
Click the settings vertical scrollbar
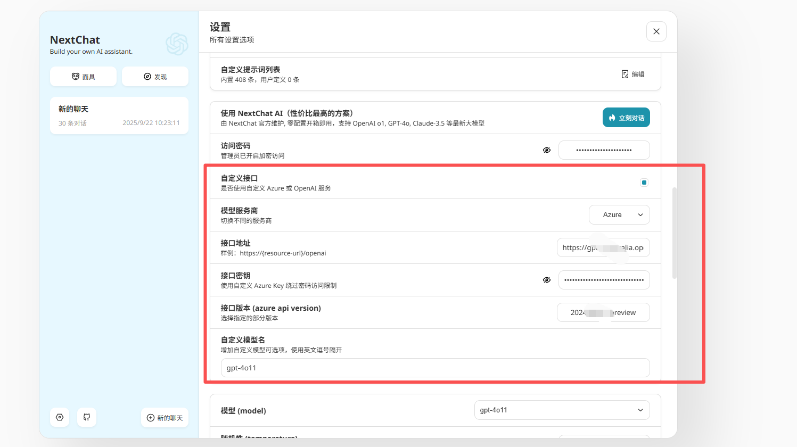[x=674, y=233]
